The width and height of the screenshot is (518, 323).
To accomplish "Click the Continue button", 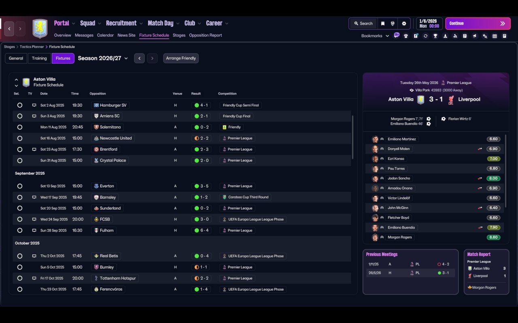I will click(x=478, y=23).
